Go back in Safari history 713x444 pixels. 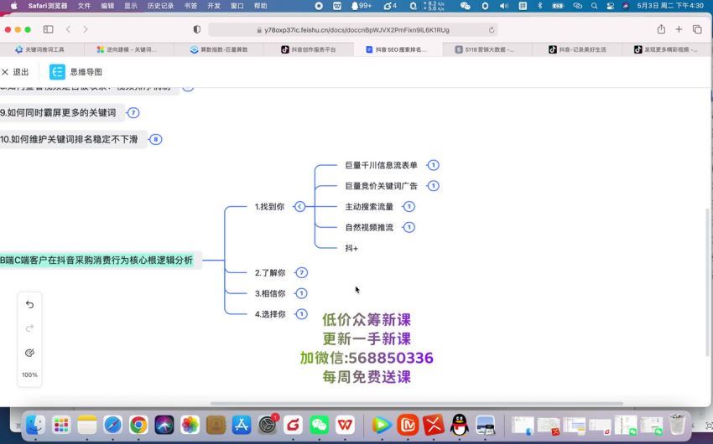click(x=68, y=29)
